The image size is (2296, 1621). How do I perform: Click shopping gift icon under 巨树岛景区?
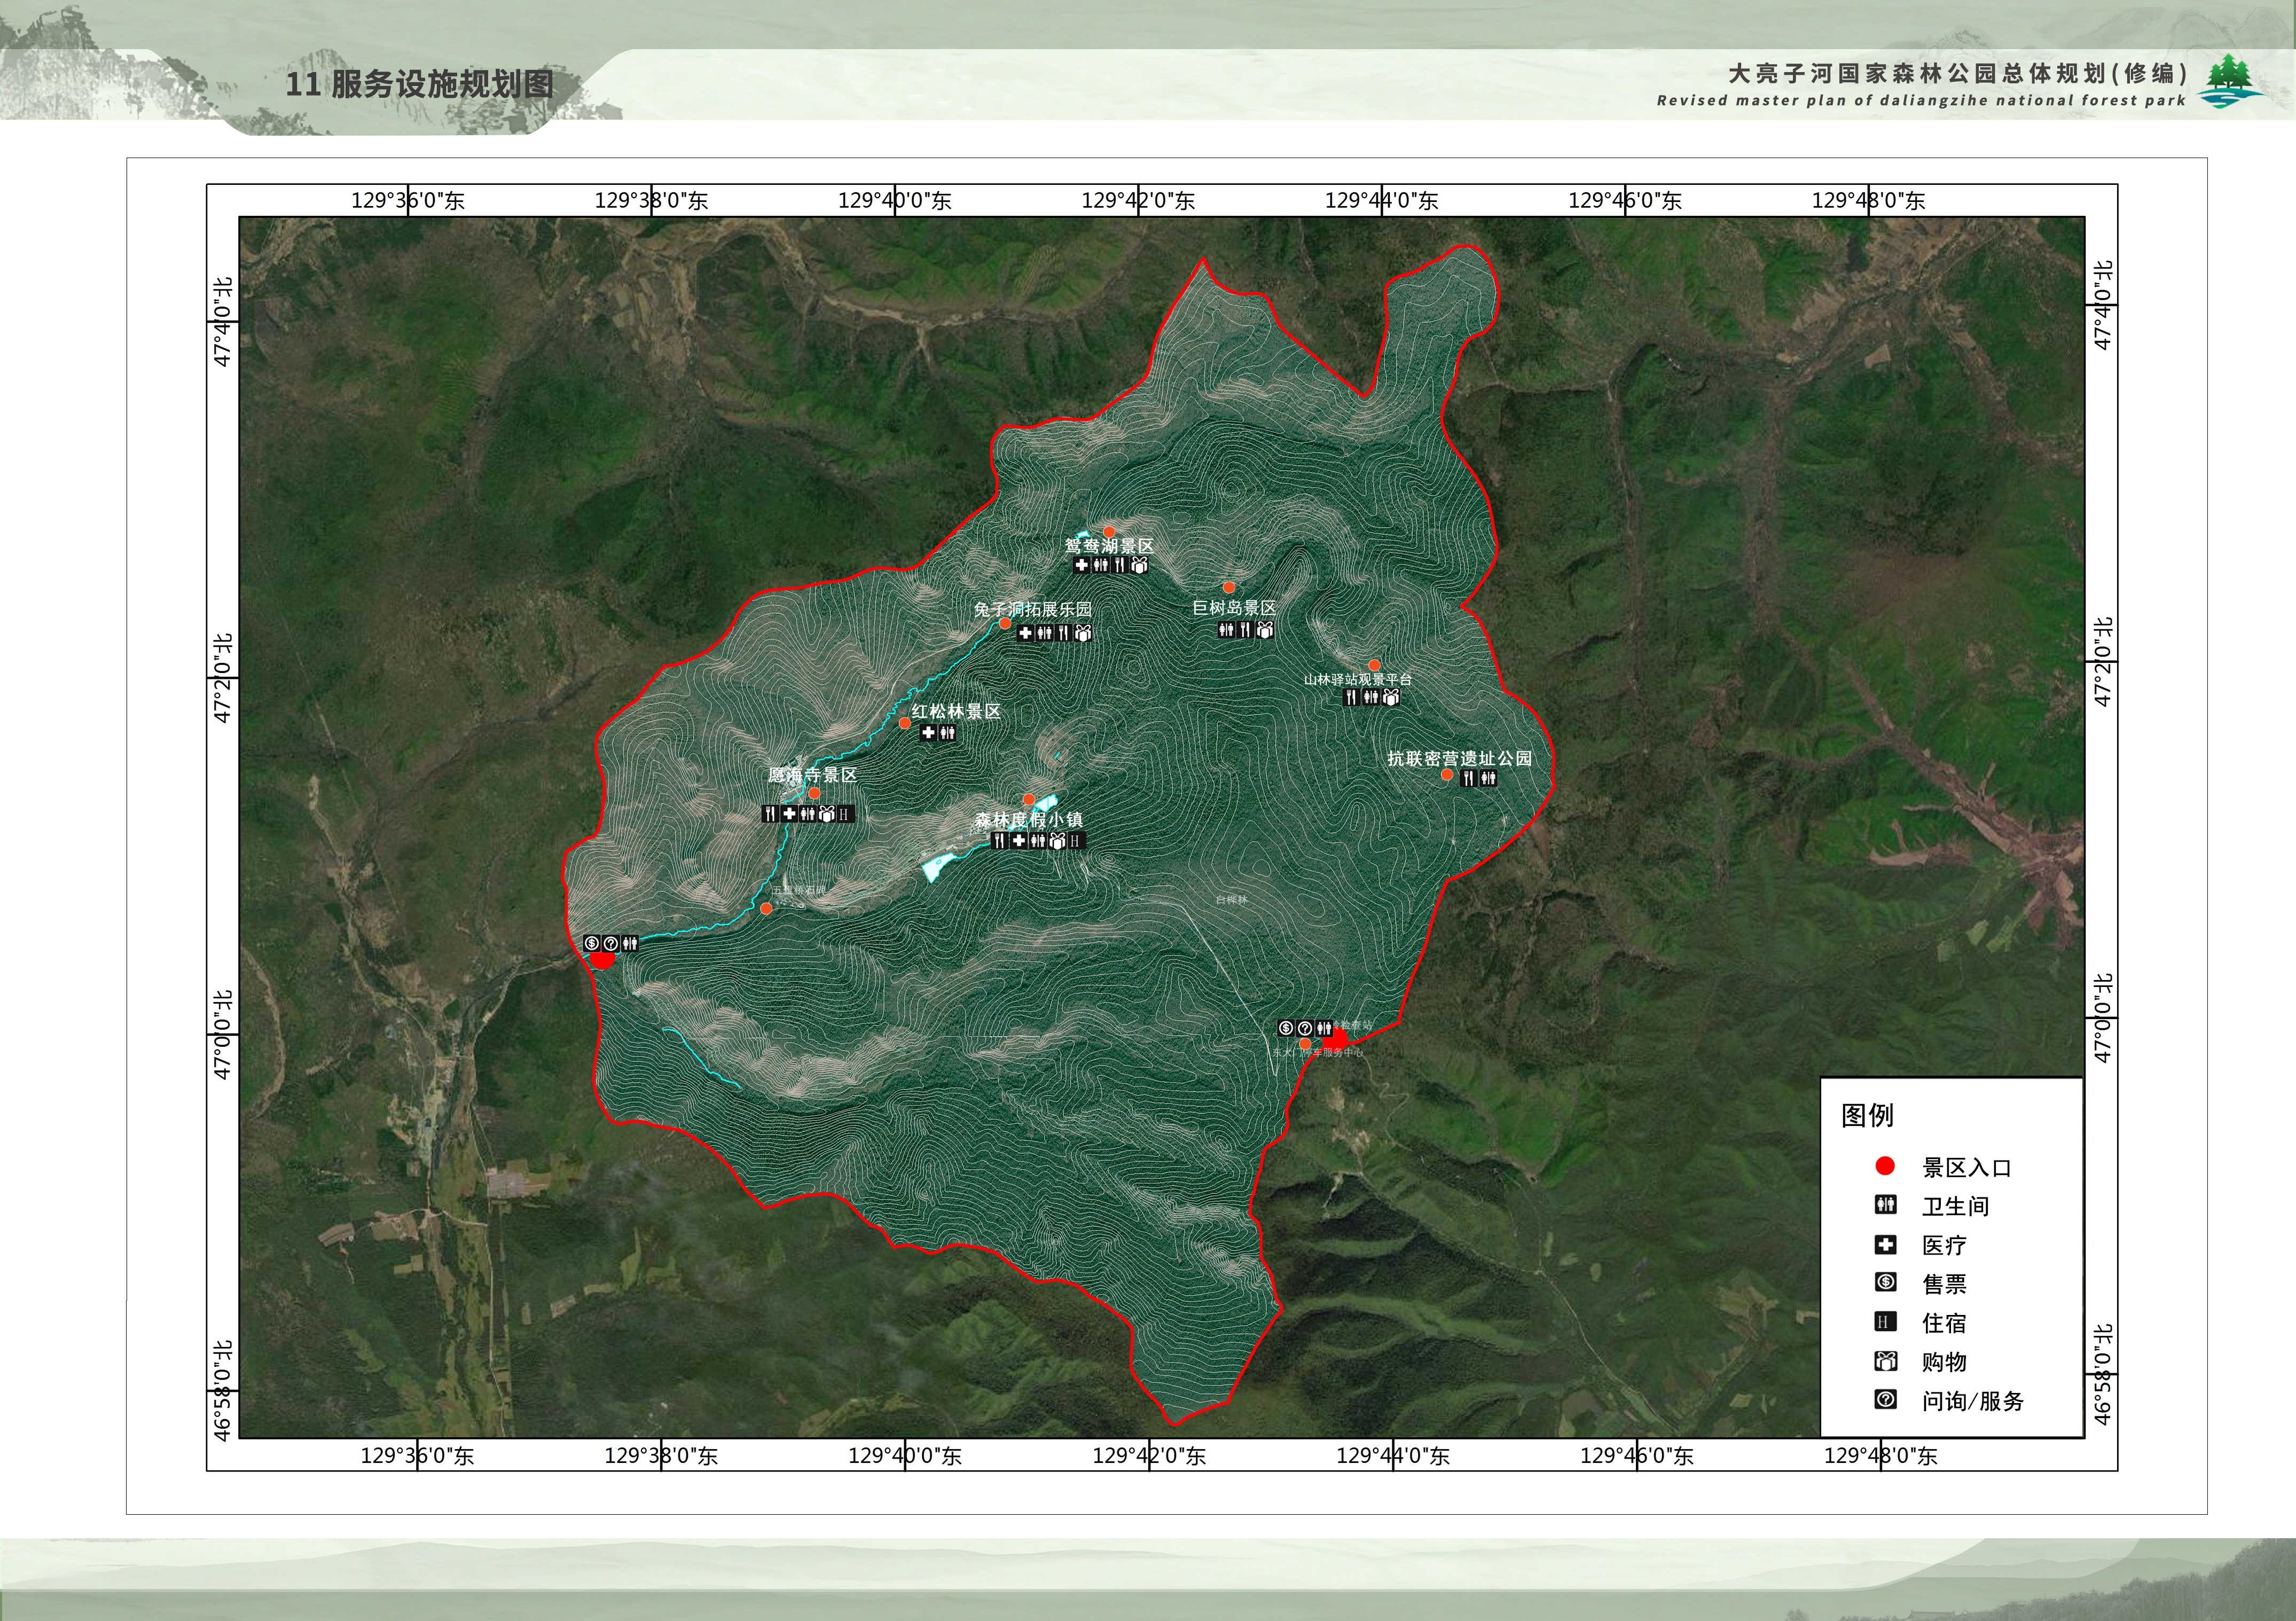point(1264,630)
